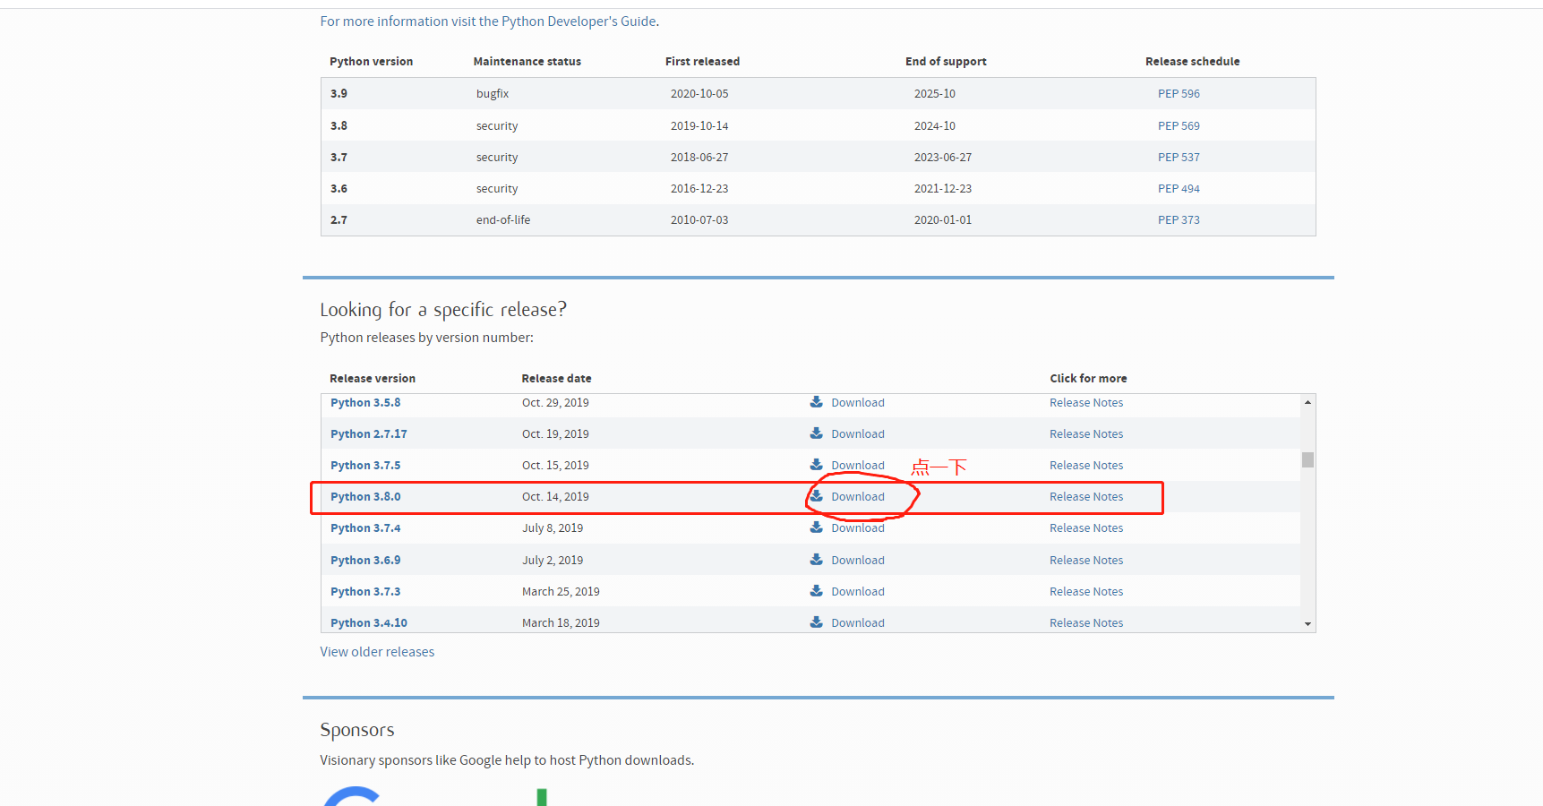Click Download text for Python 3.6.9
Screen dimensions: 1543x806
coord(858,560)
